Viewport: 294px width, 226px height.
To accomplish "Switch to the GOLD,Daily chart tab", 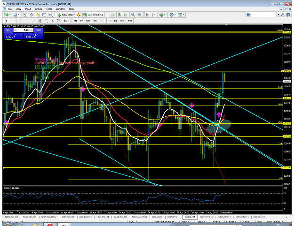I will point(86,217).
